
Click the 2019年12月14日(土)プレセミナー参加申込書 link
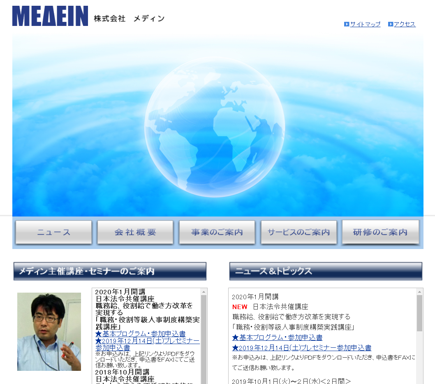click(146, 340)
